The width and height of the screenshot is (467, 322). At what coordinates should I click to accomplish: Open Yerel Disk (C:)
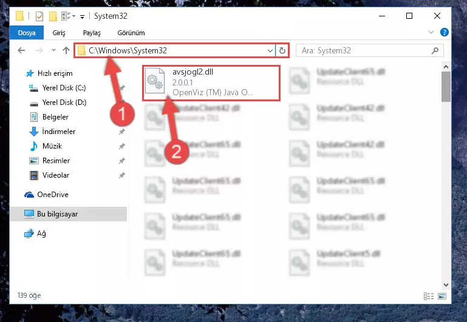click(x=64, y=88)
